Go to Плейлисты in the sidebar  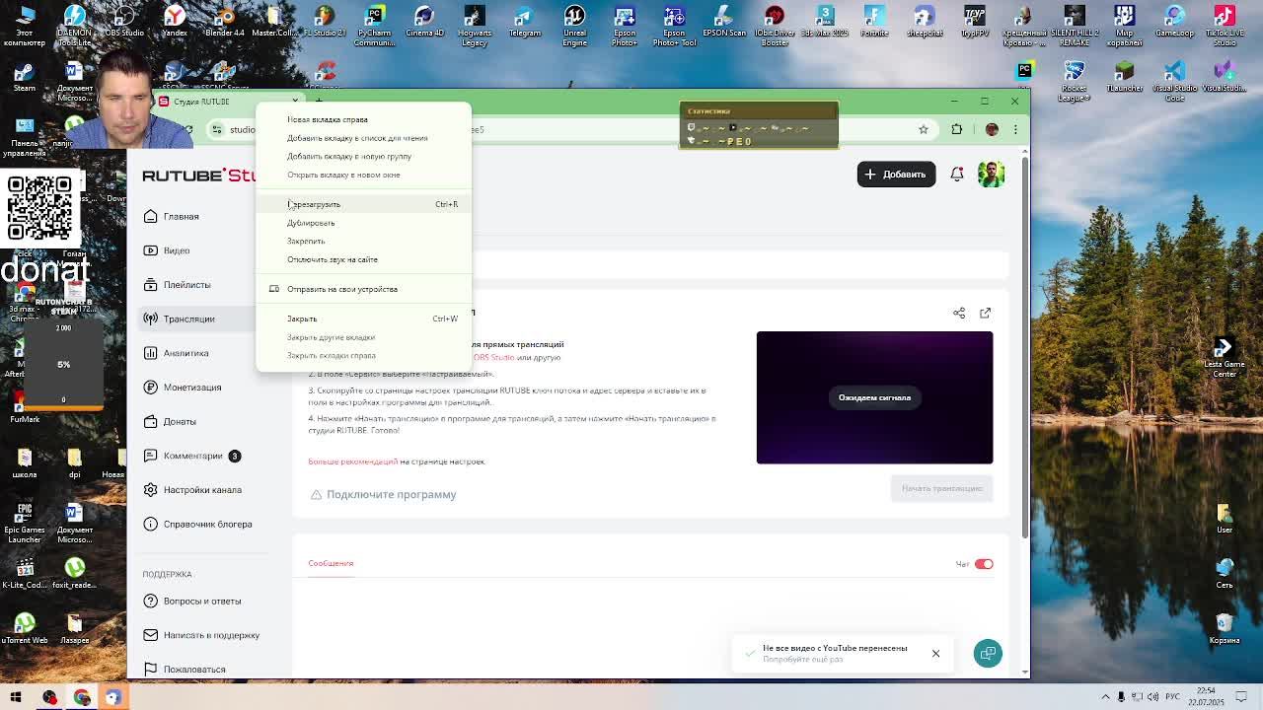pyautogui.click(x=186, y=285)
